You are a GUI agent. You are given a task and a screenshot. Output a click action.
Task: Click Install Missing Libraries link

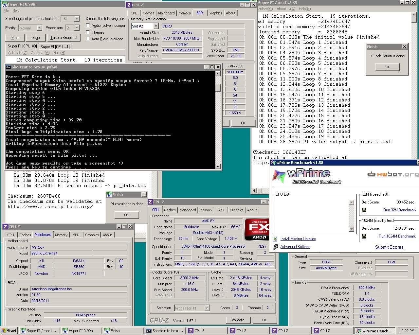298,239
